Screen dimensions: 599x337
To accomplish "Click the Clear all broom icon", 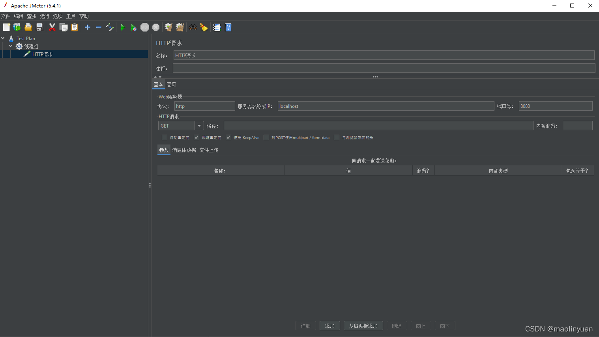I will click(180, 27).
